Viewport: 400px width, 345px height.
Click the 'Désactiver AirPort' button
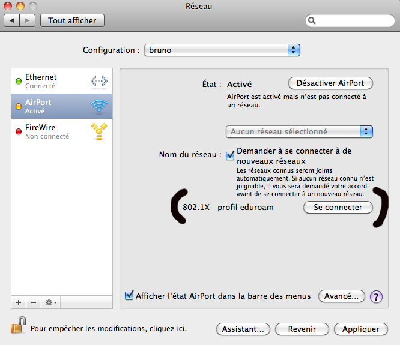click(x=330, y=83)
